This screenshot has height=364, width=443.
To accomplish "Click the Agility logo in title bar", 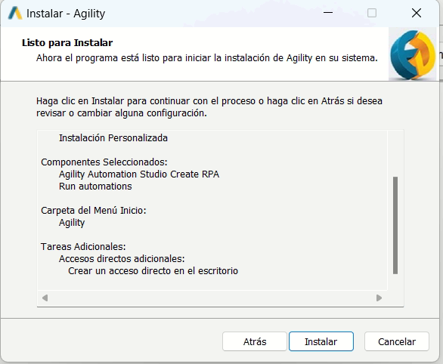I will 15,14.
